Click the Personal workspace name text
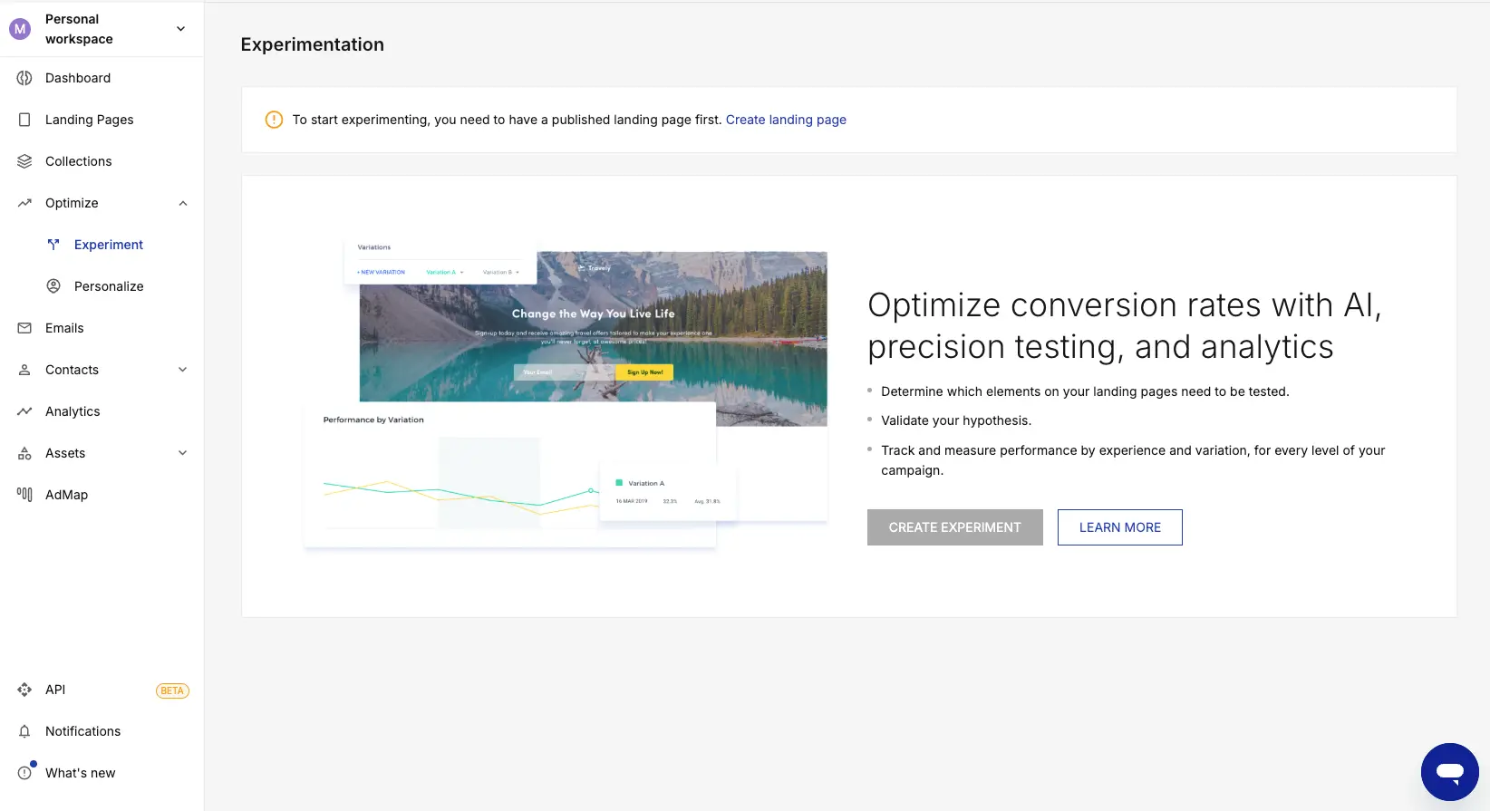Screen dimensions: 1490x811 click(79, 29)
